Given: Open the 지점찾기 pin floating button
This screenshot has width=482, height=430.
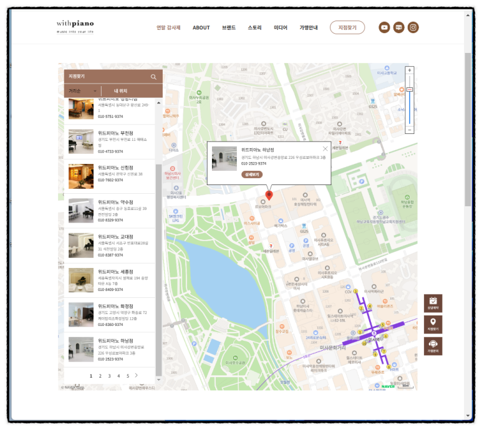Looking at the screenshot, I should click(433, 325).
